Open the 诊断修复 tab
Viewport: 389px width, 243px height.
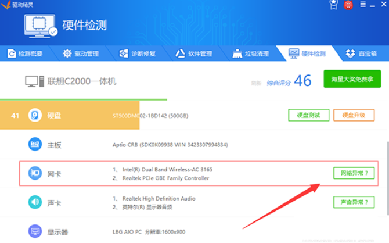point(138,53)
